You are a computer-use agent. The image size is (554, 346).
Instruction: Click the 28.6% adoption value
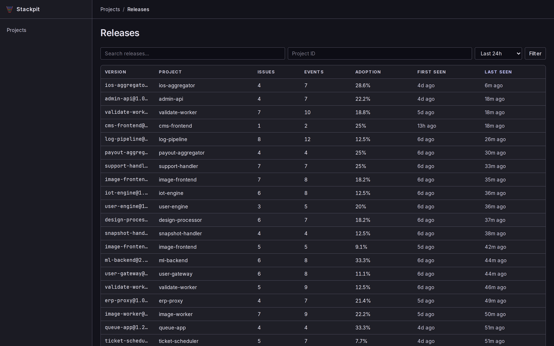363,85
